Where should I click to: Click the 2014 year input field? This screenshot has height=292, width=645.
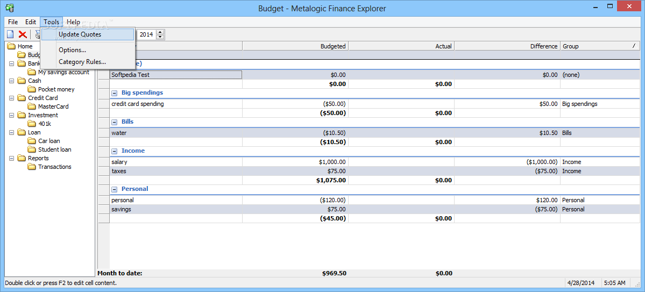click(147, 34)
